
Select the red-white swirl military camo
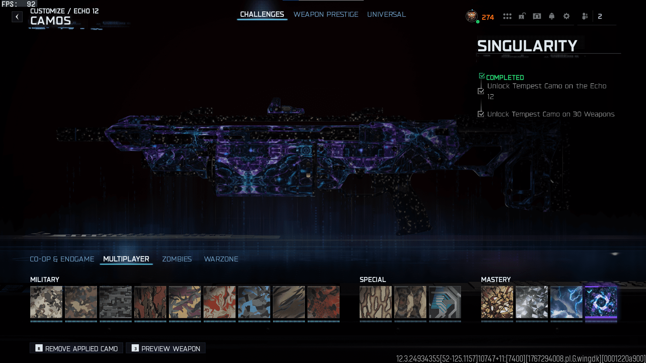219,302
